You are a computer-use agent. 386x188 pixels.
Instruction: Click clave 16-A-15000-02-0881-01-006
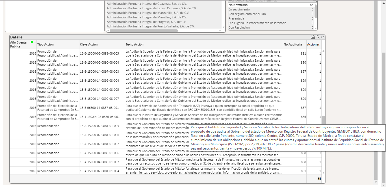pyautogui.click(x=99, y=135)
